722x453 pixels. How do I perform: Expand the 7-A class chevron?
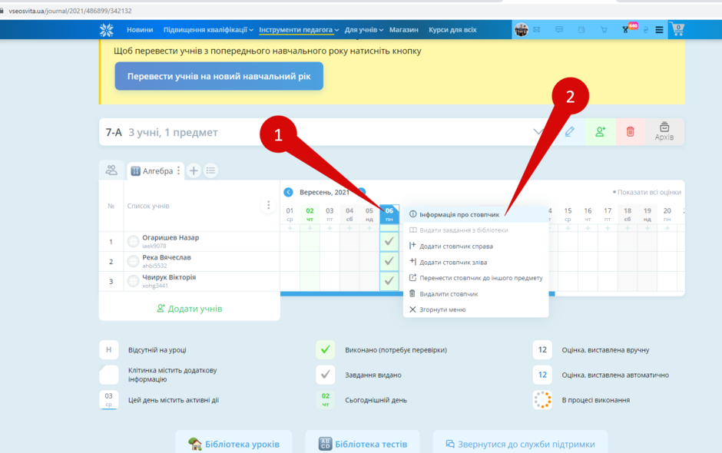point(538,131)
